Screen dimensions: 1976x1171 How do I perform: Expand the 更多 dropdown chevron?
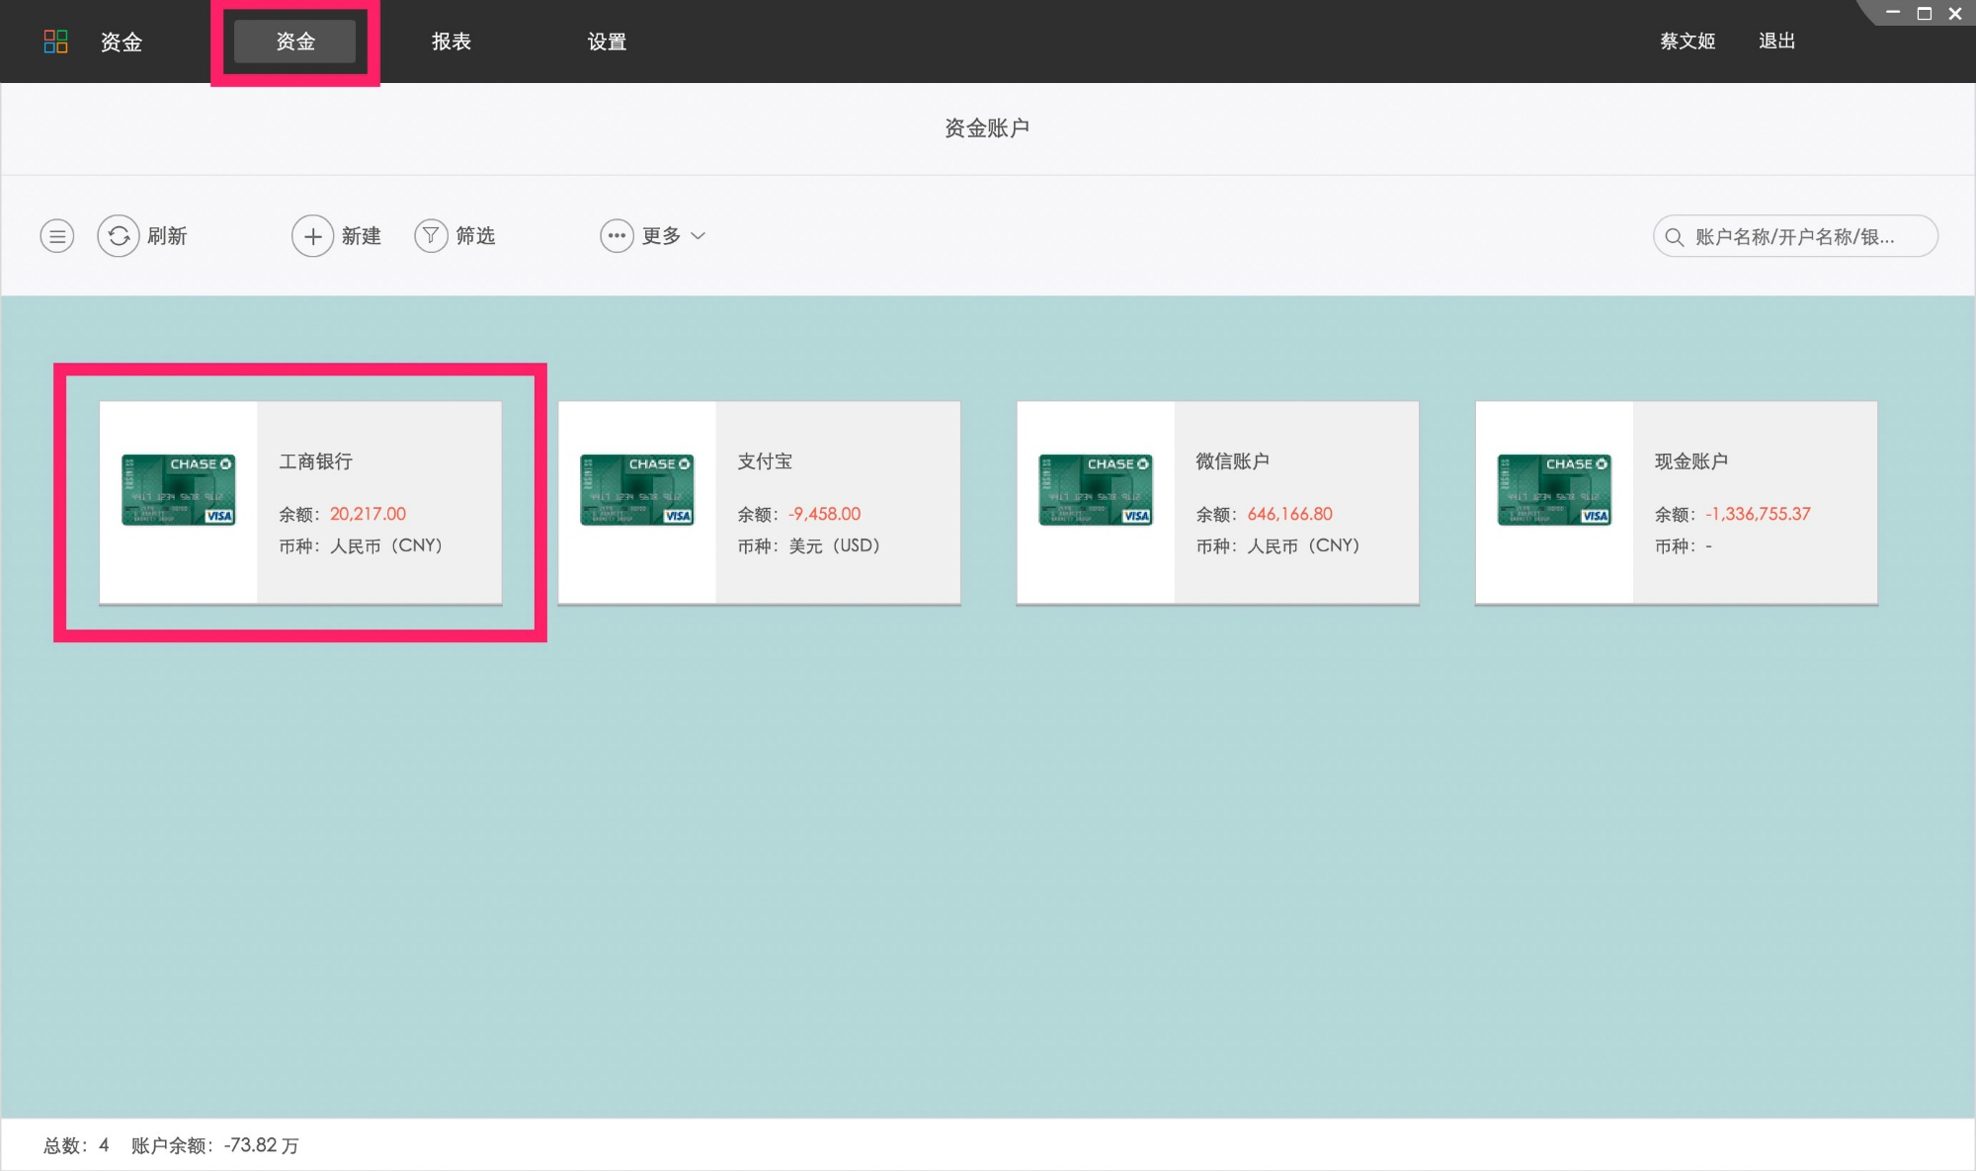(699, 236)
